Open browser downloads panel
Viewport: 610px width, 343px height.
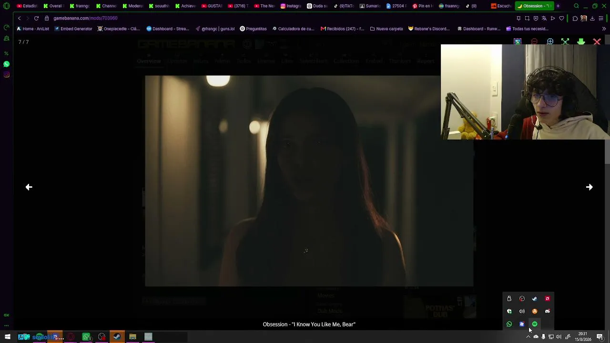pyautogui.click(x=592, y=18)
